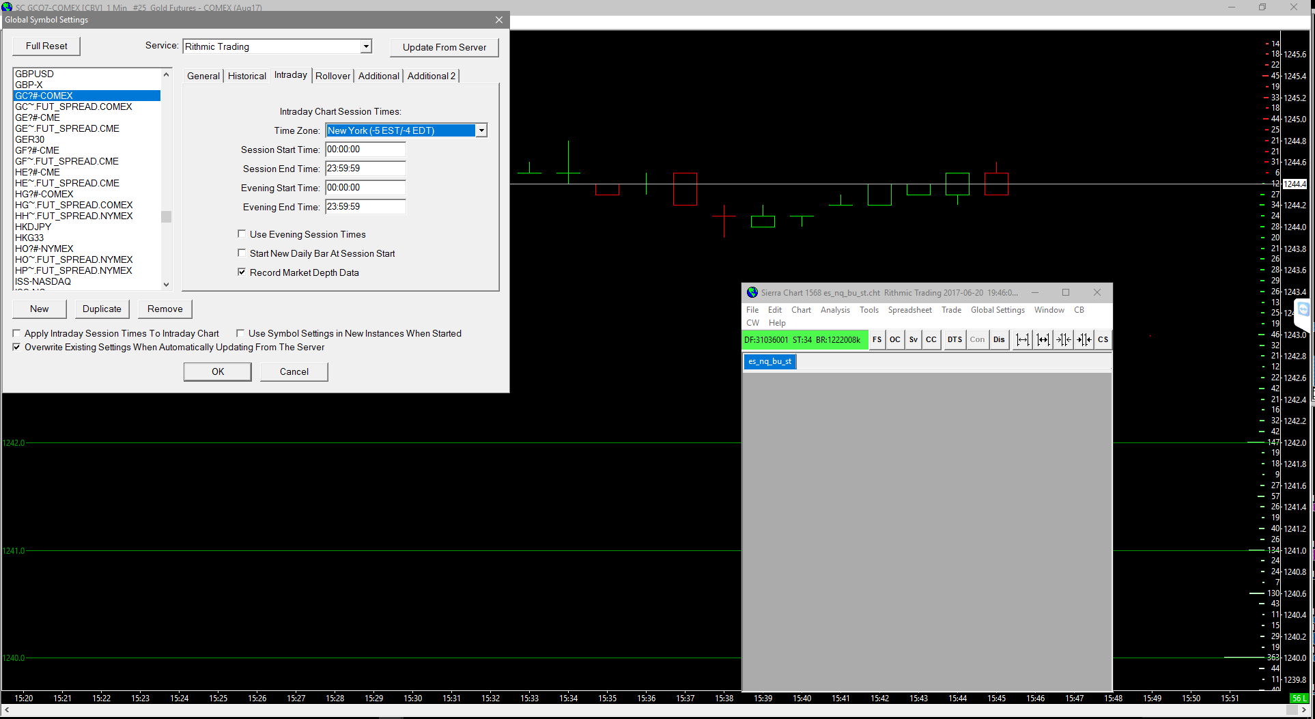Expand the Service dropdown list
The image size is (1315, 719).
(366, 46)
